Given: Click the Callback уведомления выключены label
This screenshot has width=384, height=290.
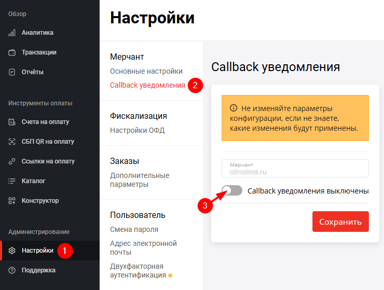Looking at the screenshot, I should tap(308, 191).
